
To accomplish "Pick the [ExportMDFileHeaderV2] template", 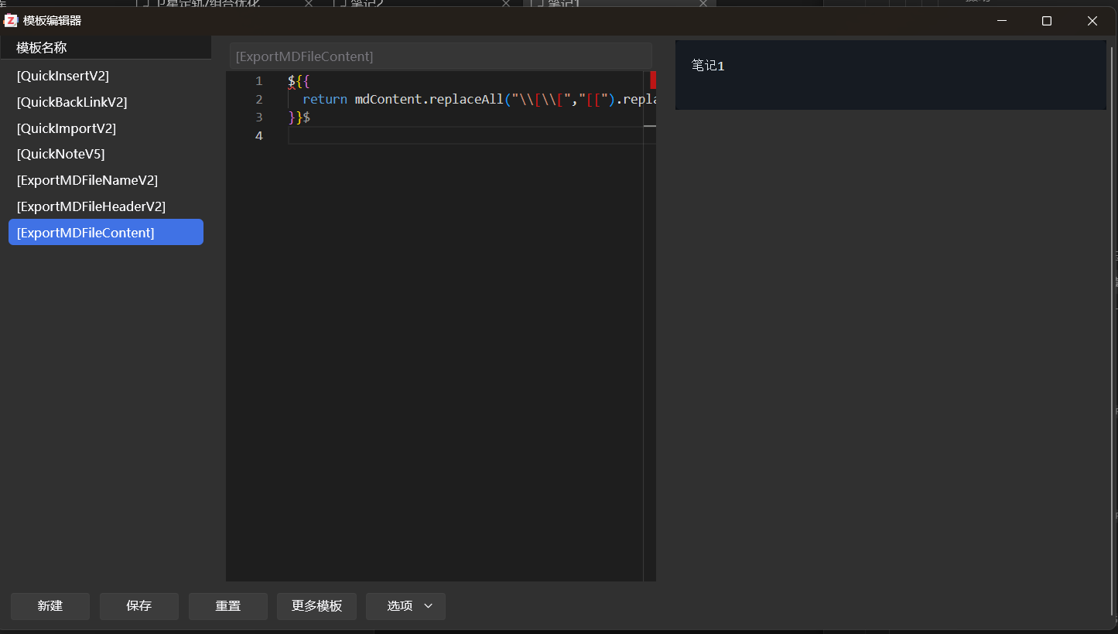I will [x=91, y=206].
